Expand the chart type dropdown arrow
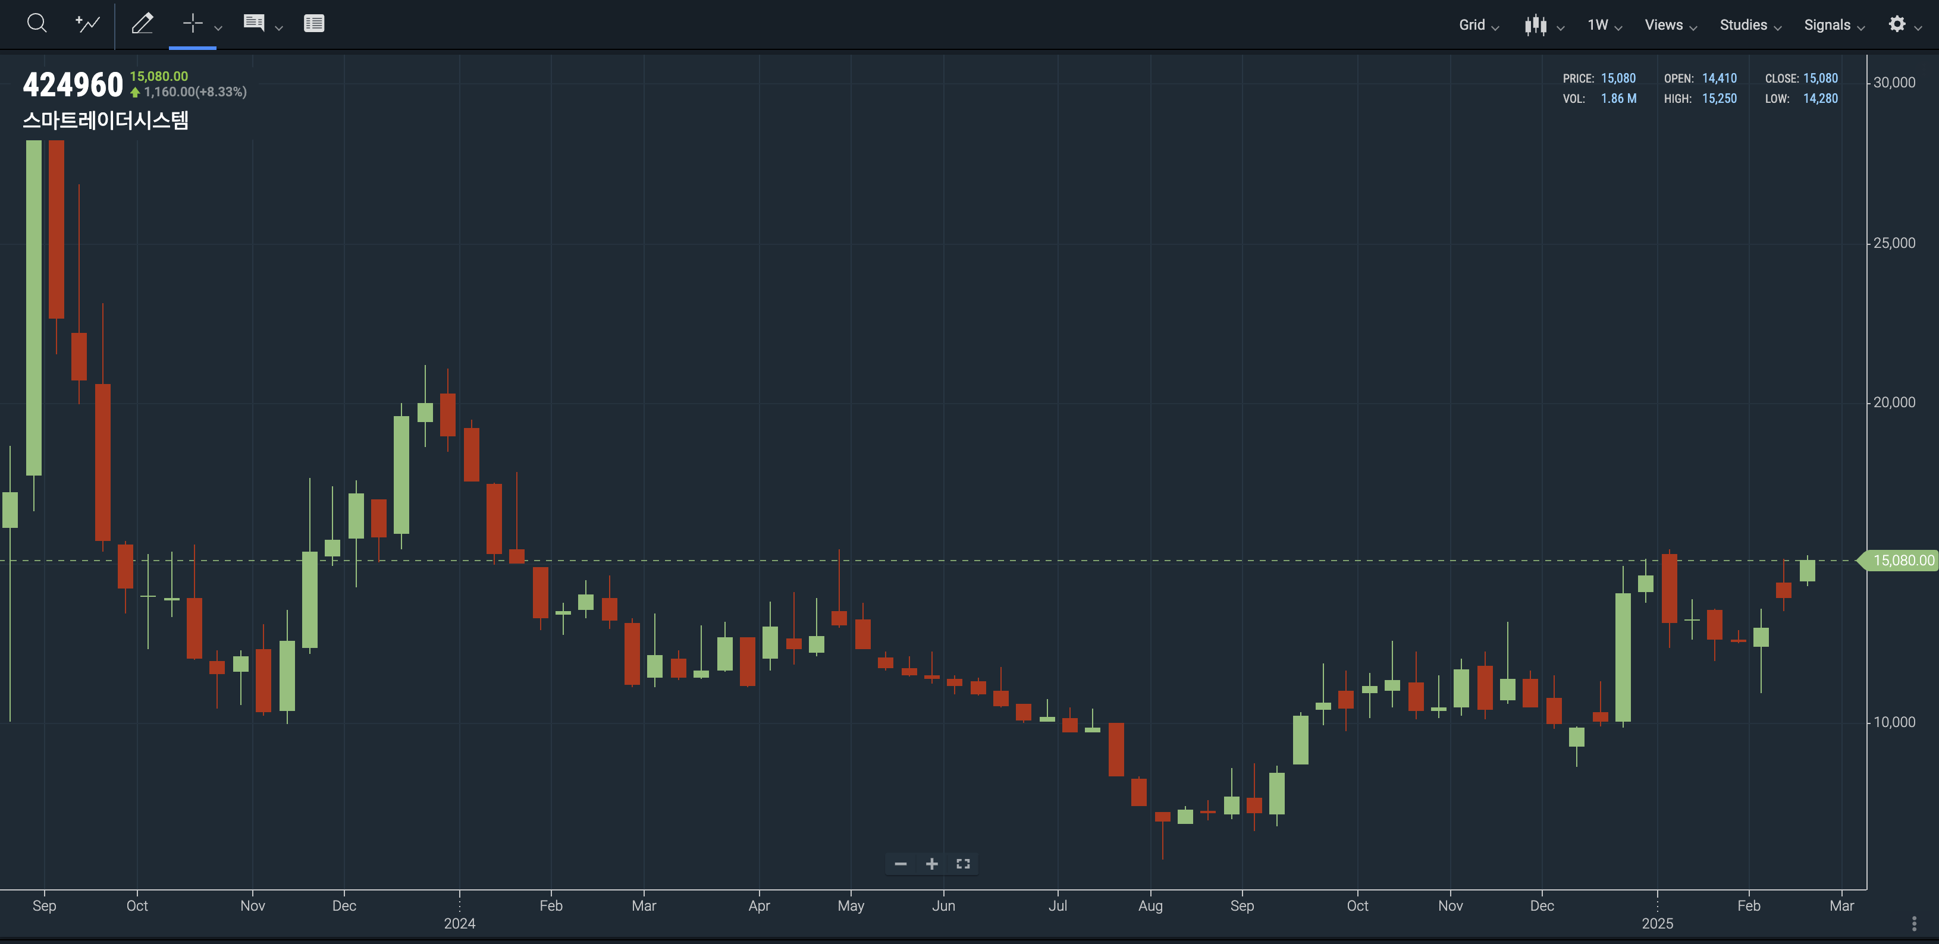1939x944 pixels. [1560, 29]
